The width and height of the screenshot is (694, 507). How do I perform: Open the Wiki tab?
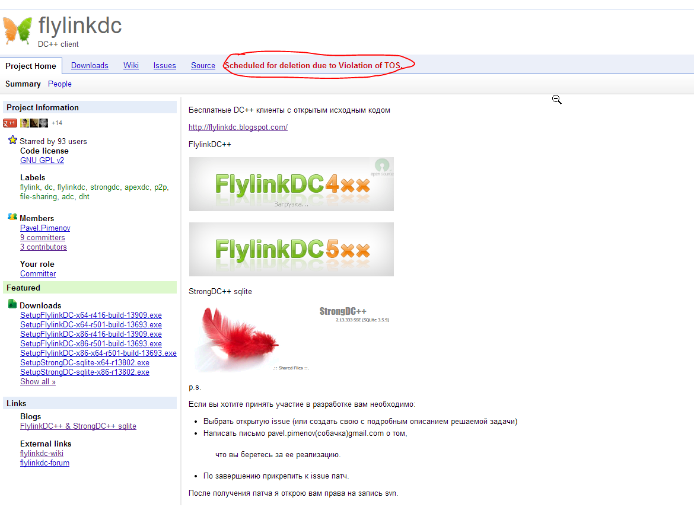(x=131, y=65)
